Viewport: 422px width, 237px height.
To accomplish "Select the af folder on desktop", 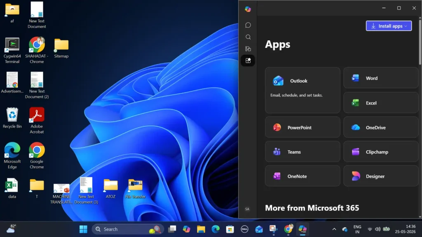I will click(12, 13).
